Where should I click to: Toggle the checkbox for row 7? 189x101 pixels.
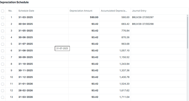point(2,57)
